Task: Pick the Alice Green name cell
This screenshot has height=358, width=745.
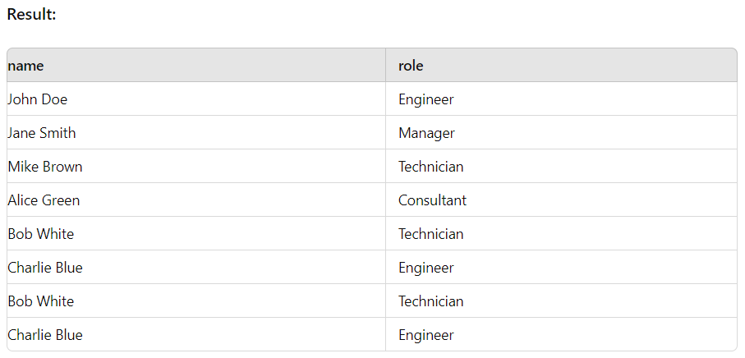Action: (x=196, y=200)
